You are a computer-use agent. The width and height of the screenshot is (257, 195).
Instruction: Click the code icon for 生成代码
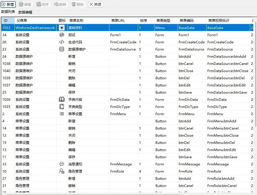(62, 42)
